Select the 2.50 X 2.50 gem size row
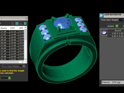 (x=115, y=33)
